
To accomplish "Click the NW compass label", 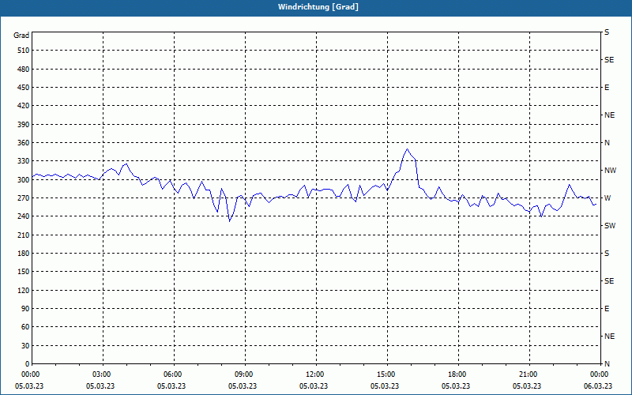I will (x=610, y=171).
